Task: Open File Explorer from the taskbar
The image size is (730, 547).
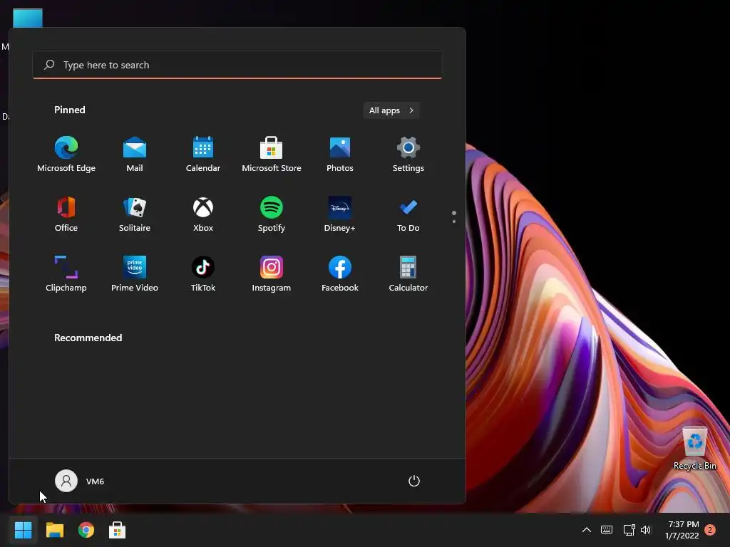Action: click(x=54, y=530)
